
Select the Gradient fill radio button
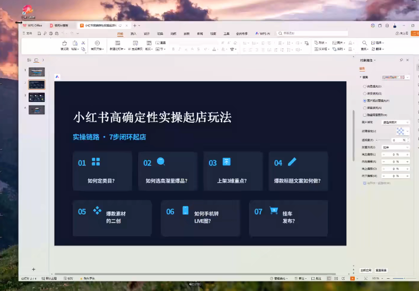365,93
